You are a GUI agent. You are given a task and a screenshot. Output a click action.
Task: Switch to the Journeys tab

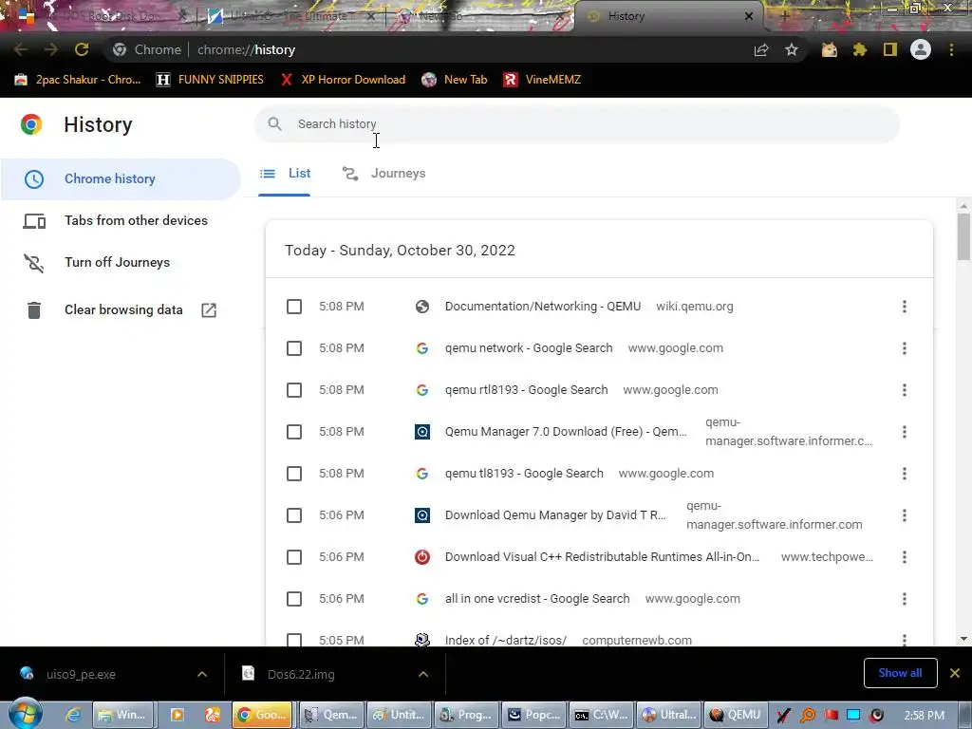click(x=384, y=174)
